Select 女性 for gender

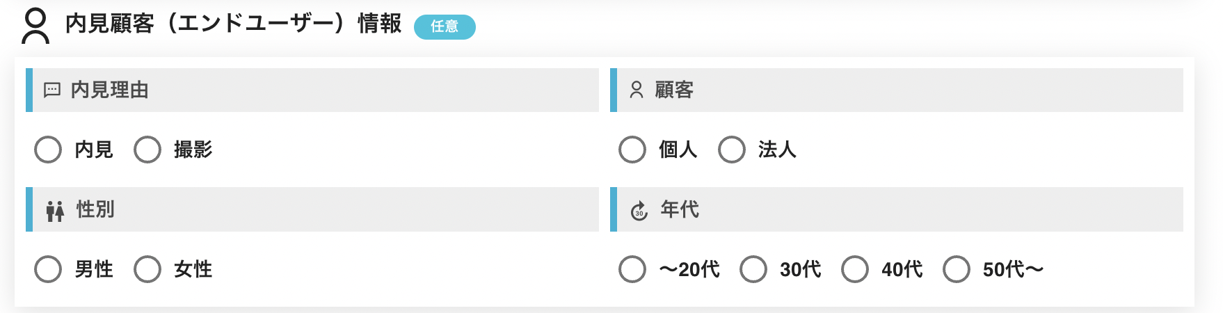pyautogui.click(x=147, y=269)
